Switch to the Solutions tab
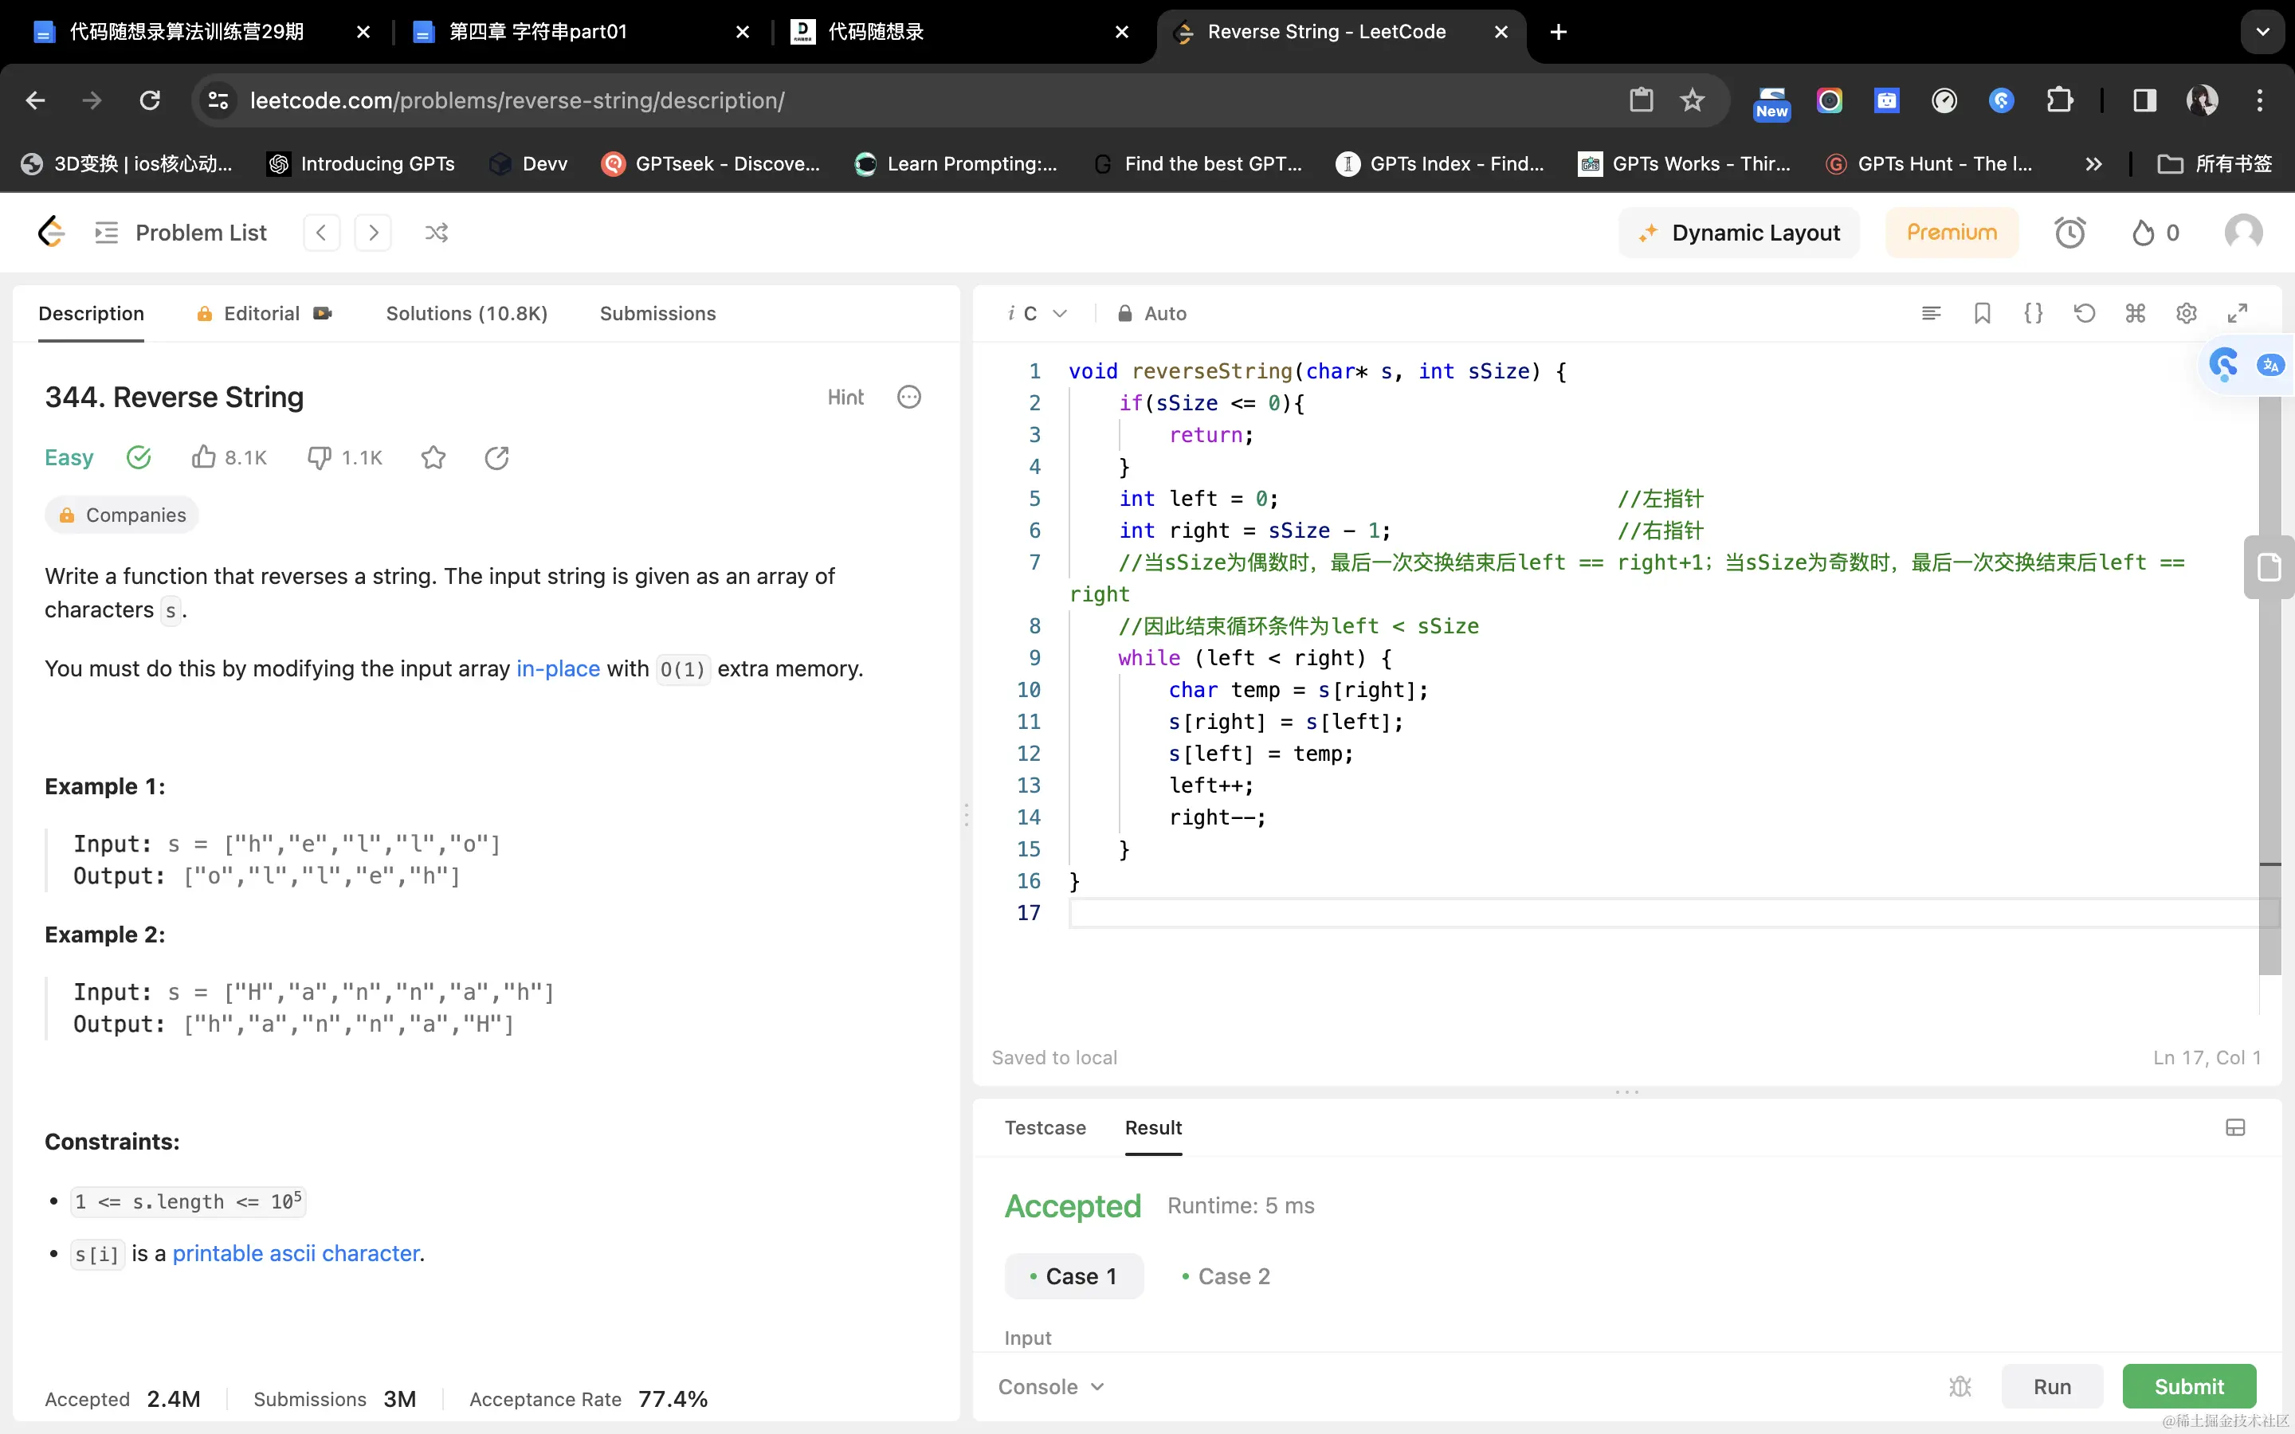The image size is (2295, 1434). pos(467,313)
